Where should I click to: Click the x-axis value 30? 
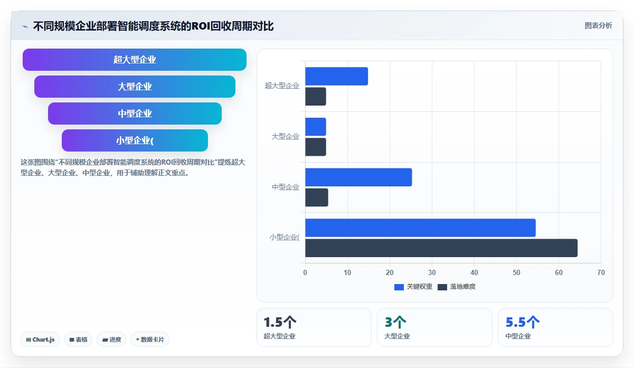432,272
